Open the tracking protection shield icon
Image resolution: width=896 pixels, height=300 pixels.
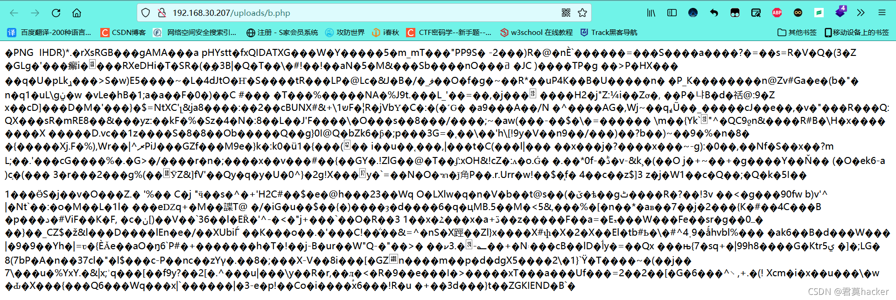tap(146, 13)
